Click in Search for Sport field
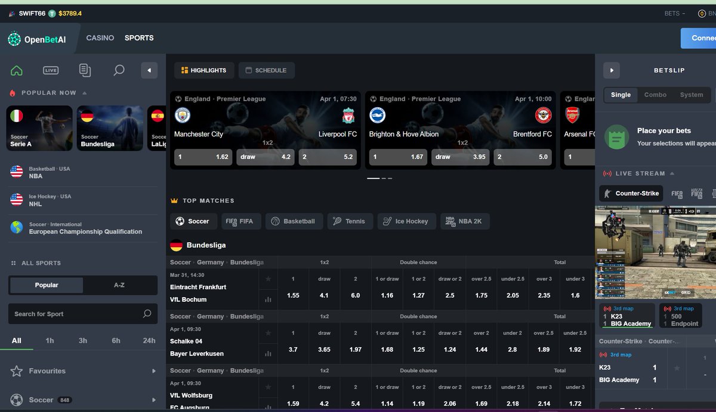 pyautogui.click(x=83, y=314)
